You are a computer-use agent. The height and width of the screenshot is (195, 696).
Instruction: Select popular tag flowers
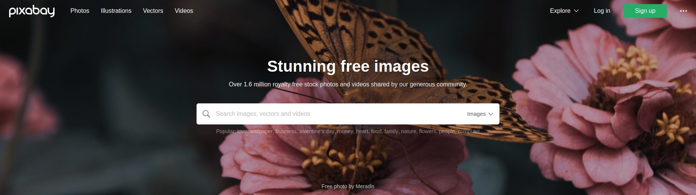point(428,131)
